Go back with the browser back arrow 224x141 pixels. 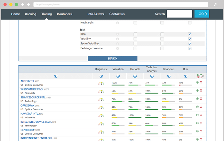coord(23,4)
